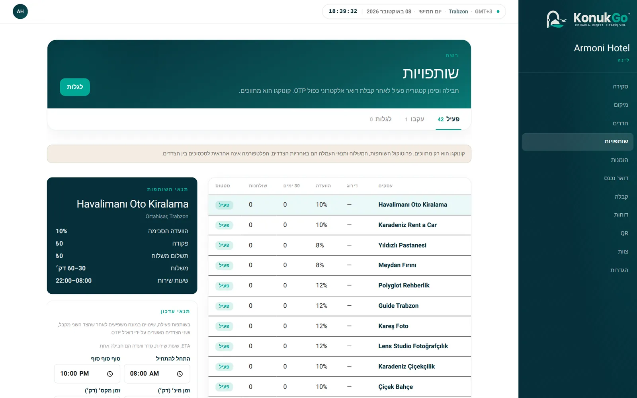Click clock icon in 10:00 PM field

coord(110,374)
